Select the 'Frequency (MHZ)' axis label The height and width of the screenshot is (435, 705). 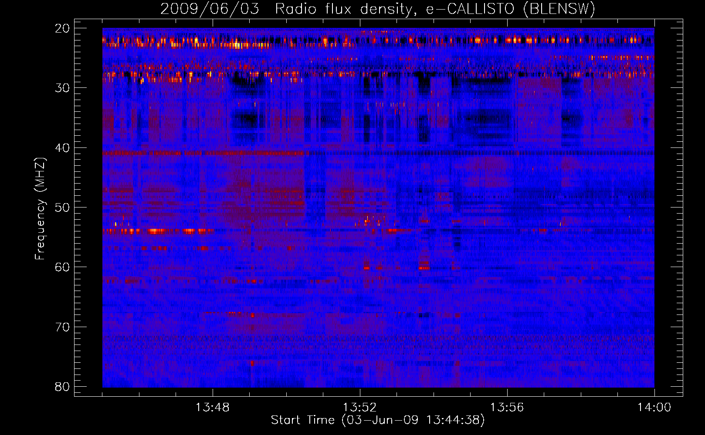(x=40, y=209)
